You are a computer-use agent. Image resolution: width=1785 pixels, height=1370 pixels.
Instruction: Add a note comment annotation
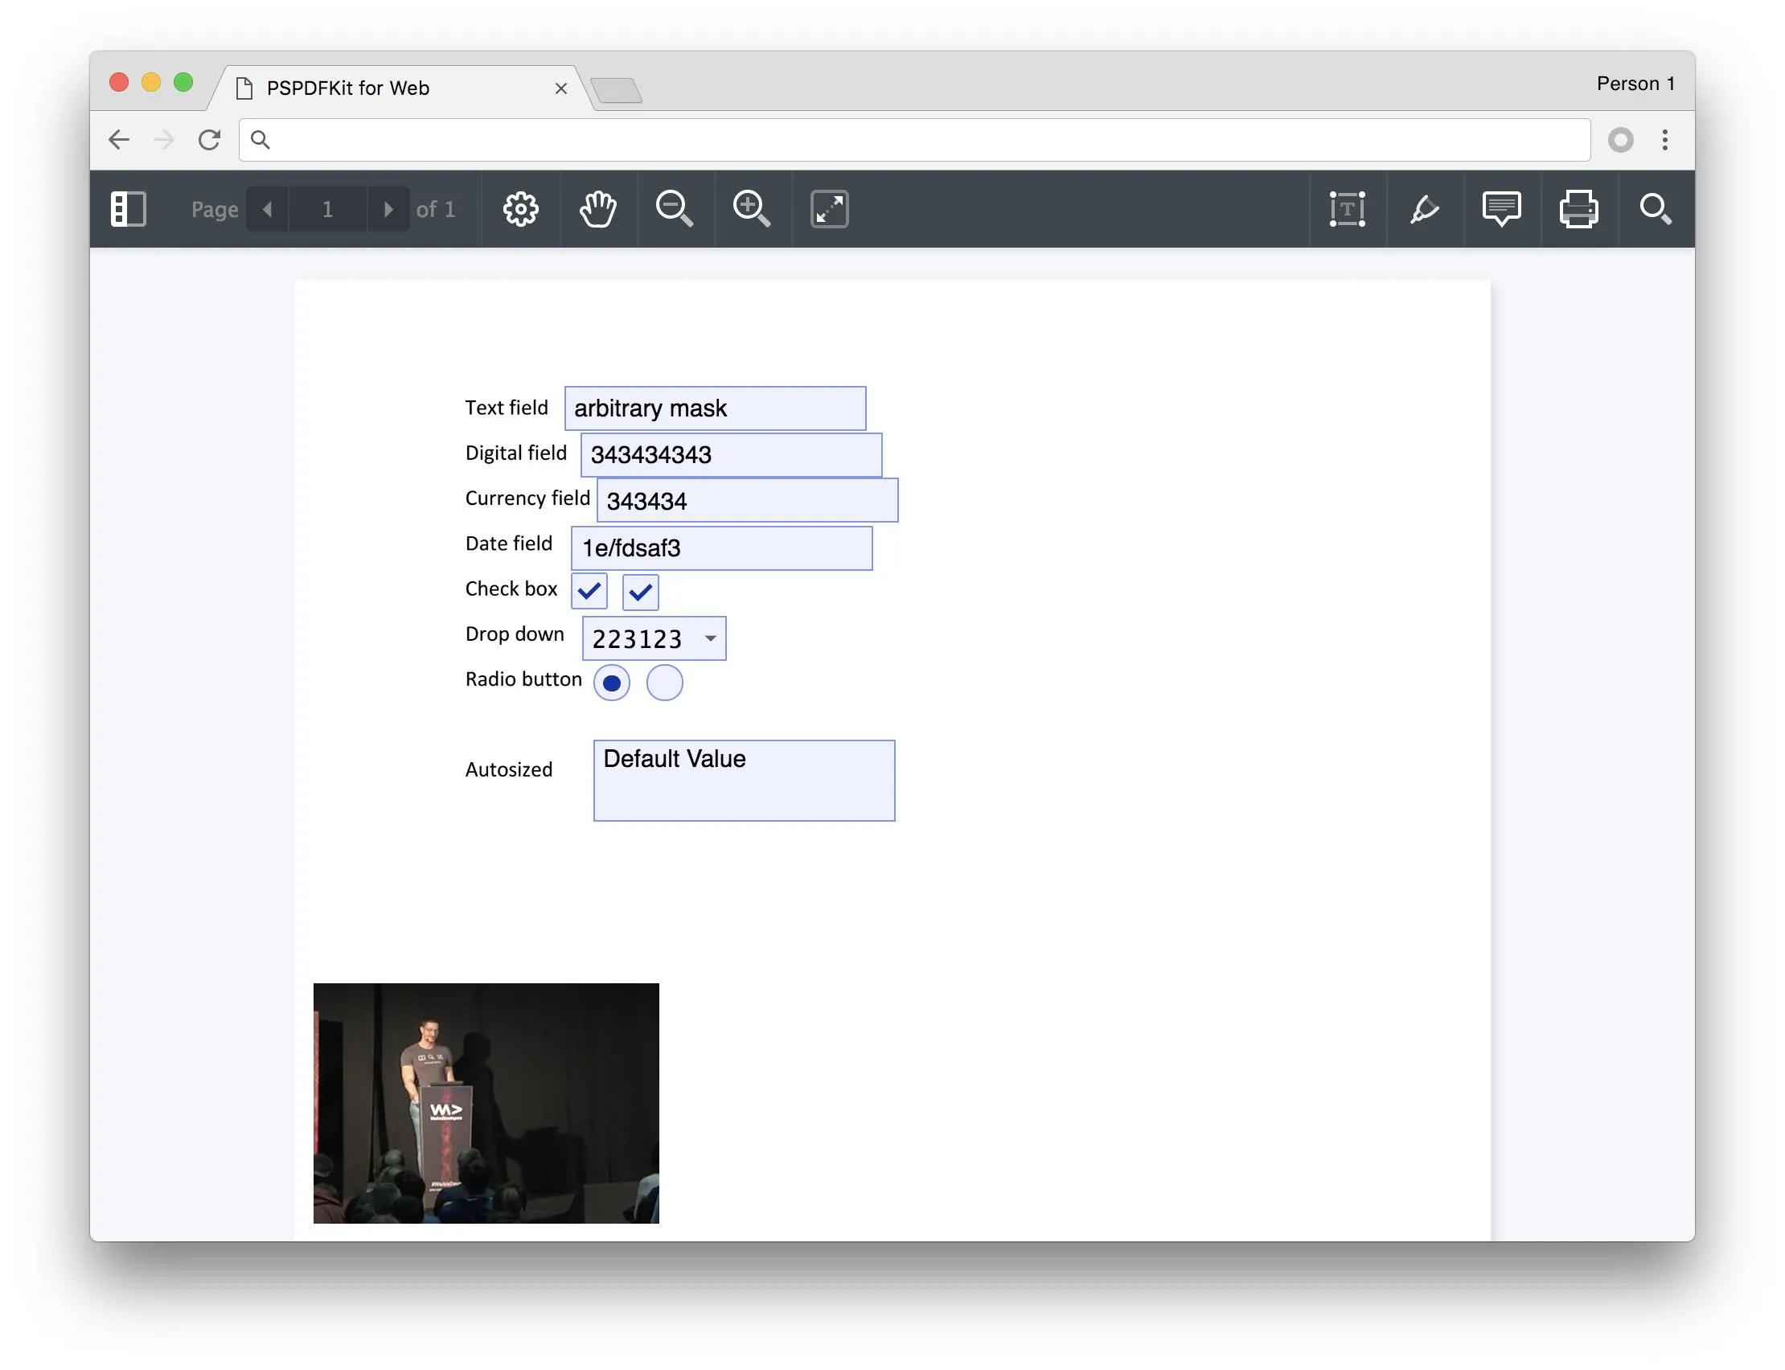point(1501,210)
